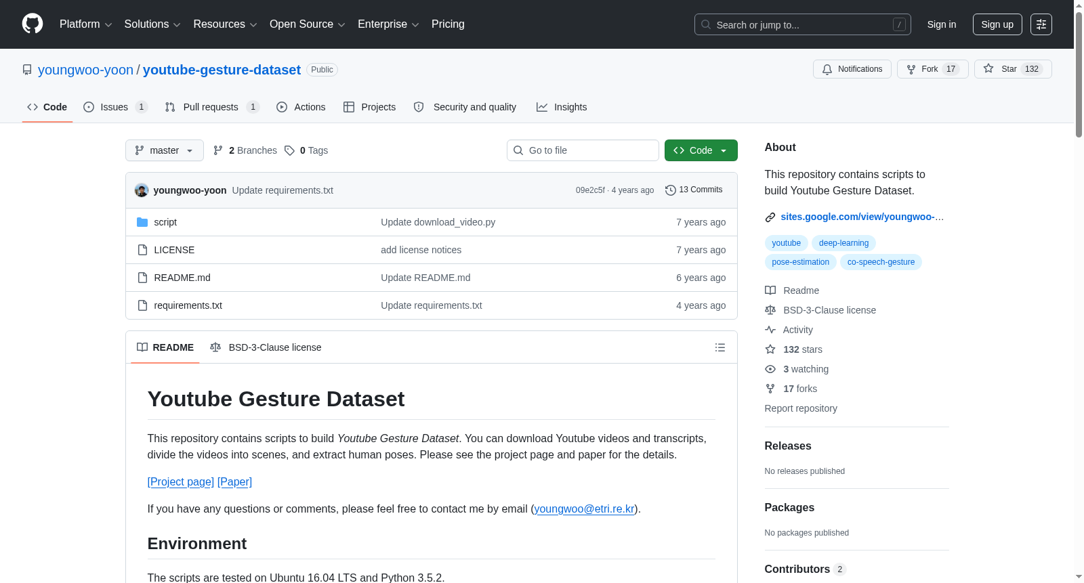Image resolution: width=1084 pixels, height=583 pixels.
Task: Click the fork count 17 badge
Action: (x=951, y=69)
